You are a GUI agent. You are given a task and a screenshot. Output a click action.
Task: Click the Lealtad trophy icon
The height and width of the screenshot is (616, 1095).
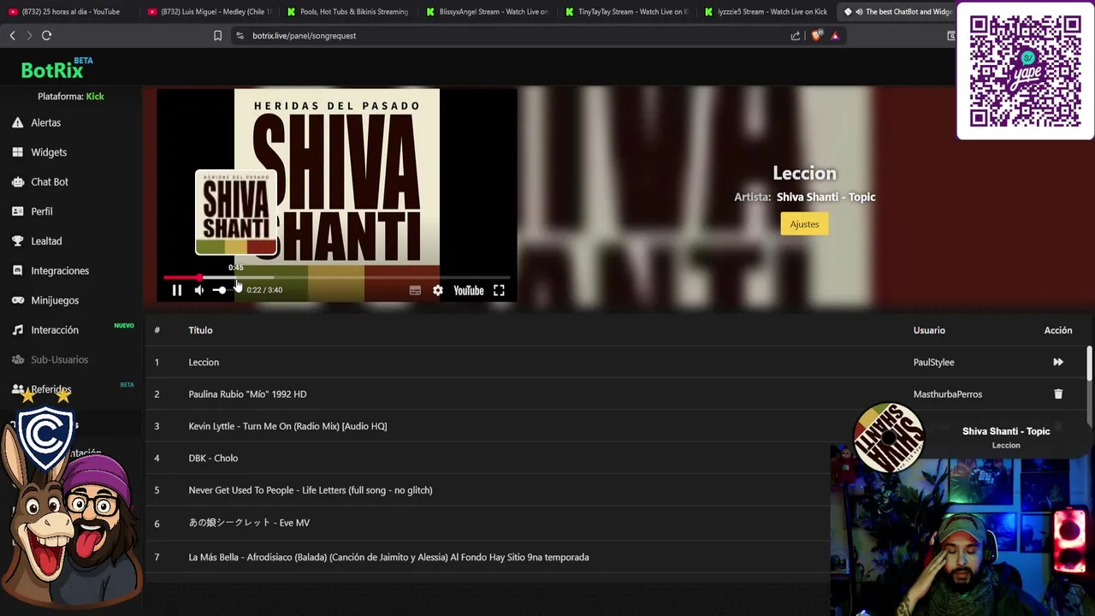(x=17, y=241)
